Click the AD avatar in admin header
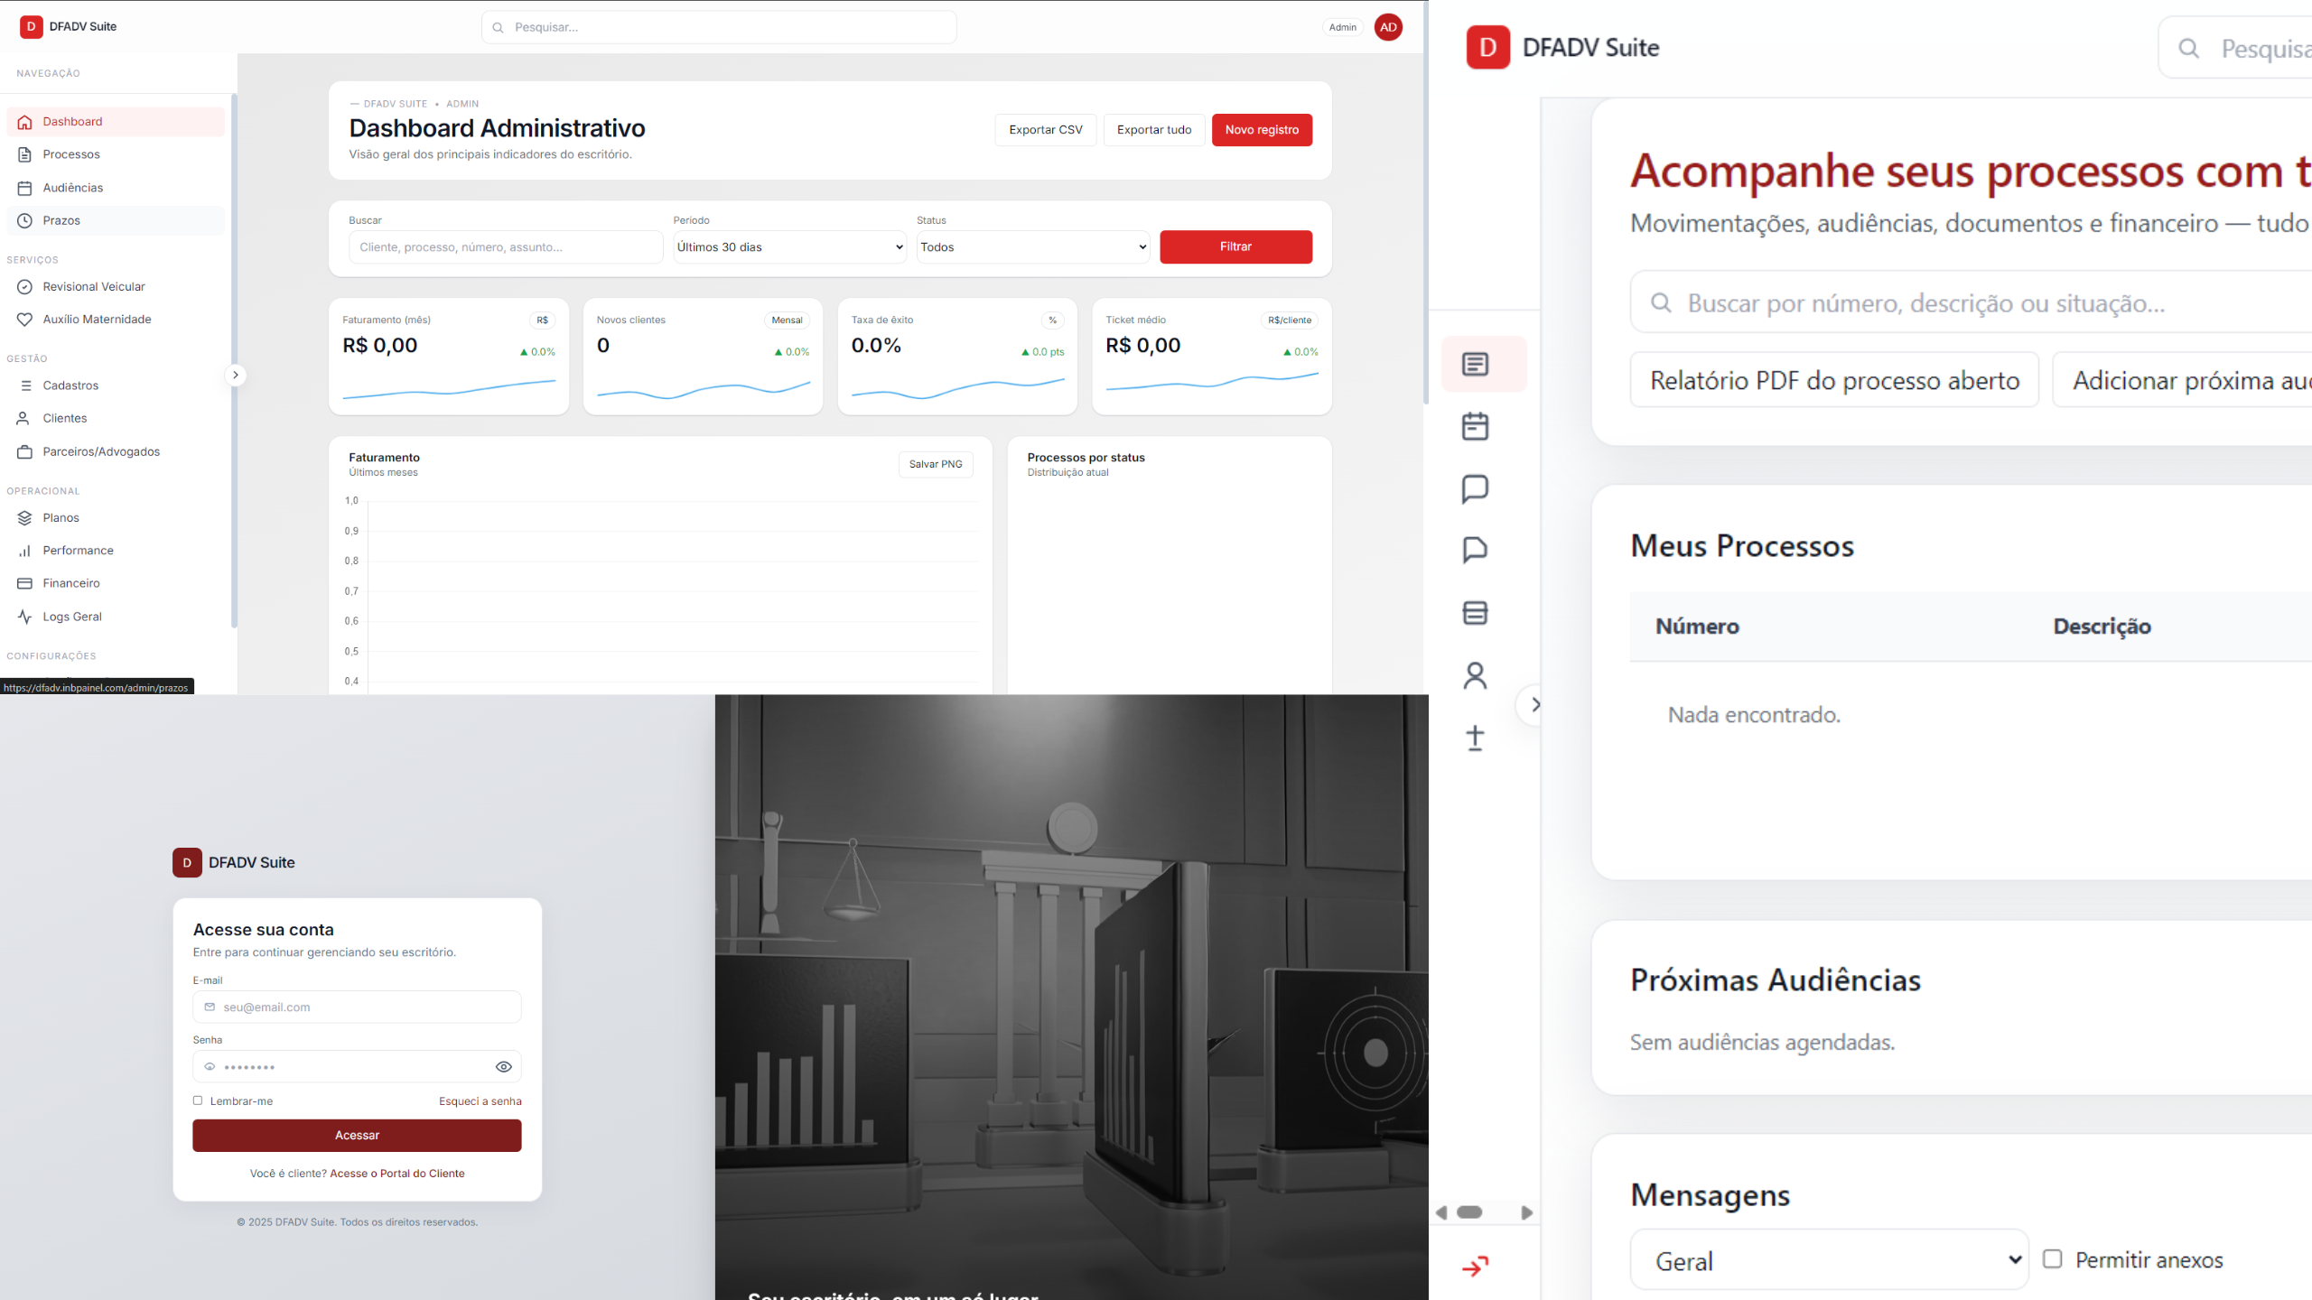 1388,27
